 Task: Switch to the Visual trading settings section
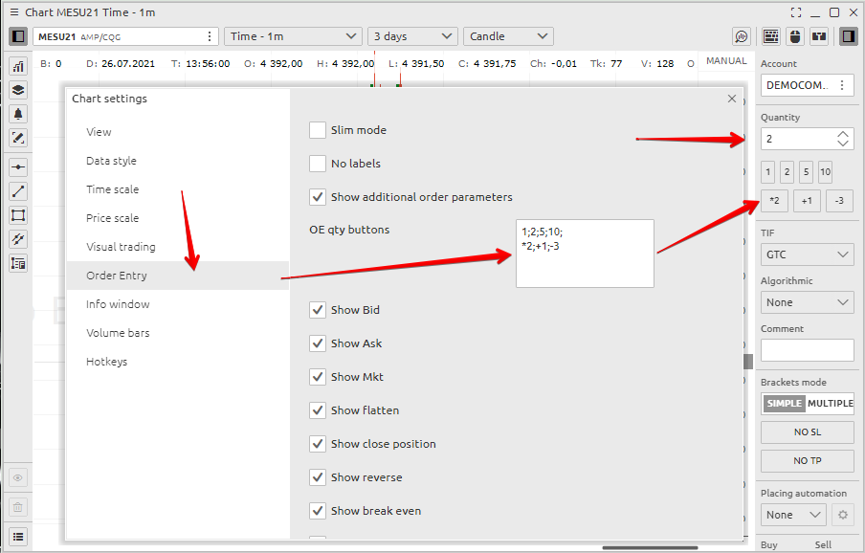pyautogui.click(x=121, y=247)
